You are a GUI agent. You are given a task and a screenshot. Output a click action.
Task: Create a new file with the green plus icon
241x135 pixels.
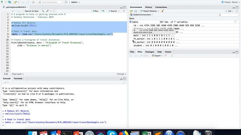2,2
